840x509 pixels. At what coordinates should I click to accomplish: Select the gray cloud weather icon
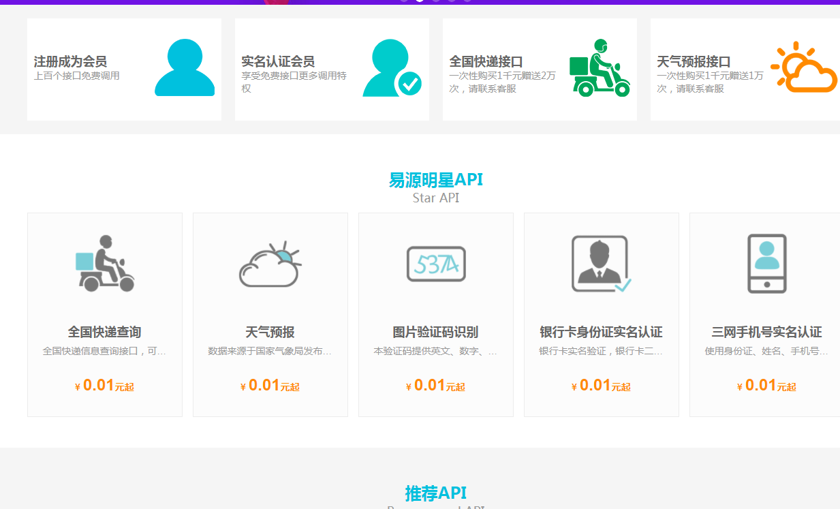point(270,264)
